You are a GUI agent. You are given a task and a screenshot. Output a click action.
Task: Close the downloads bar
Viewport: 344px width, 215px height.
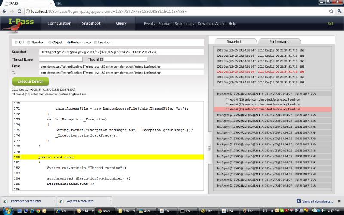339,201
